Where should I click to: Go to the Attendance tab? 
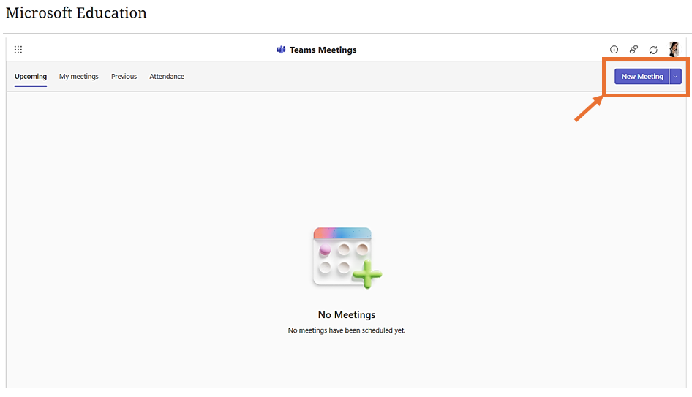(167, 76)
